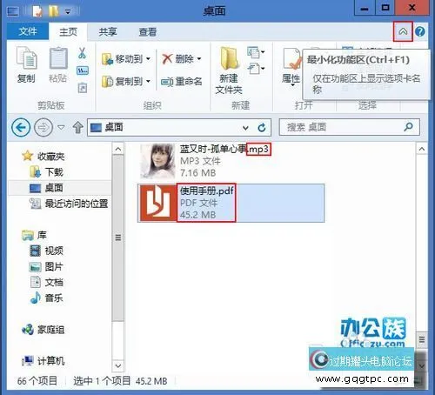435x395 pixels.
Task: Click the red X Delete icon
Action: (167, 59)
